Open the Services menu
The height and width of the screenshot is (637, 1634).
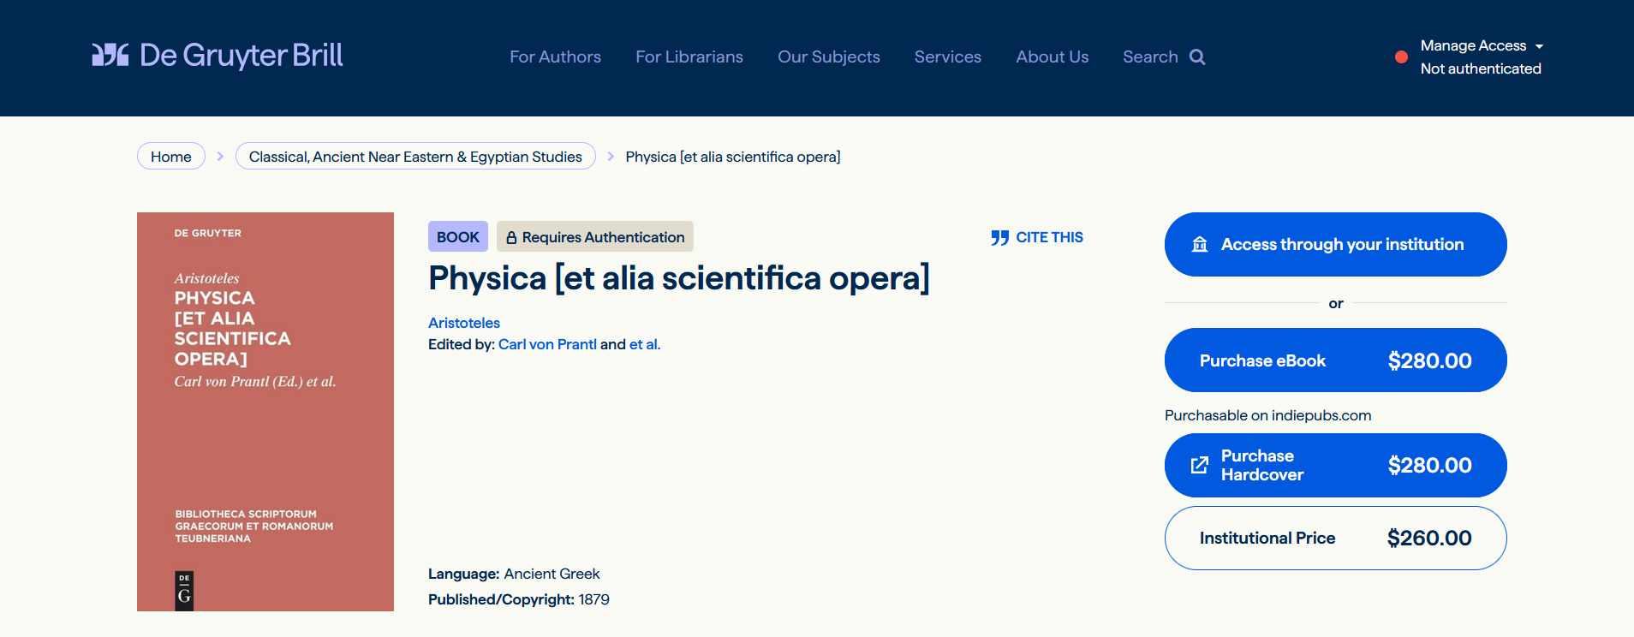[948, 57]
